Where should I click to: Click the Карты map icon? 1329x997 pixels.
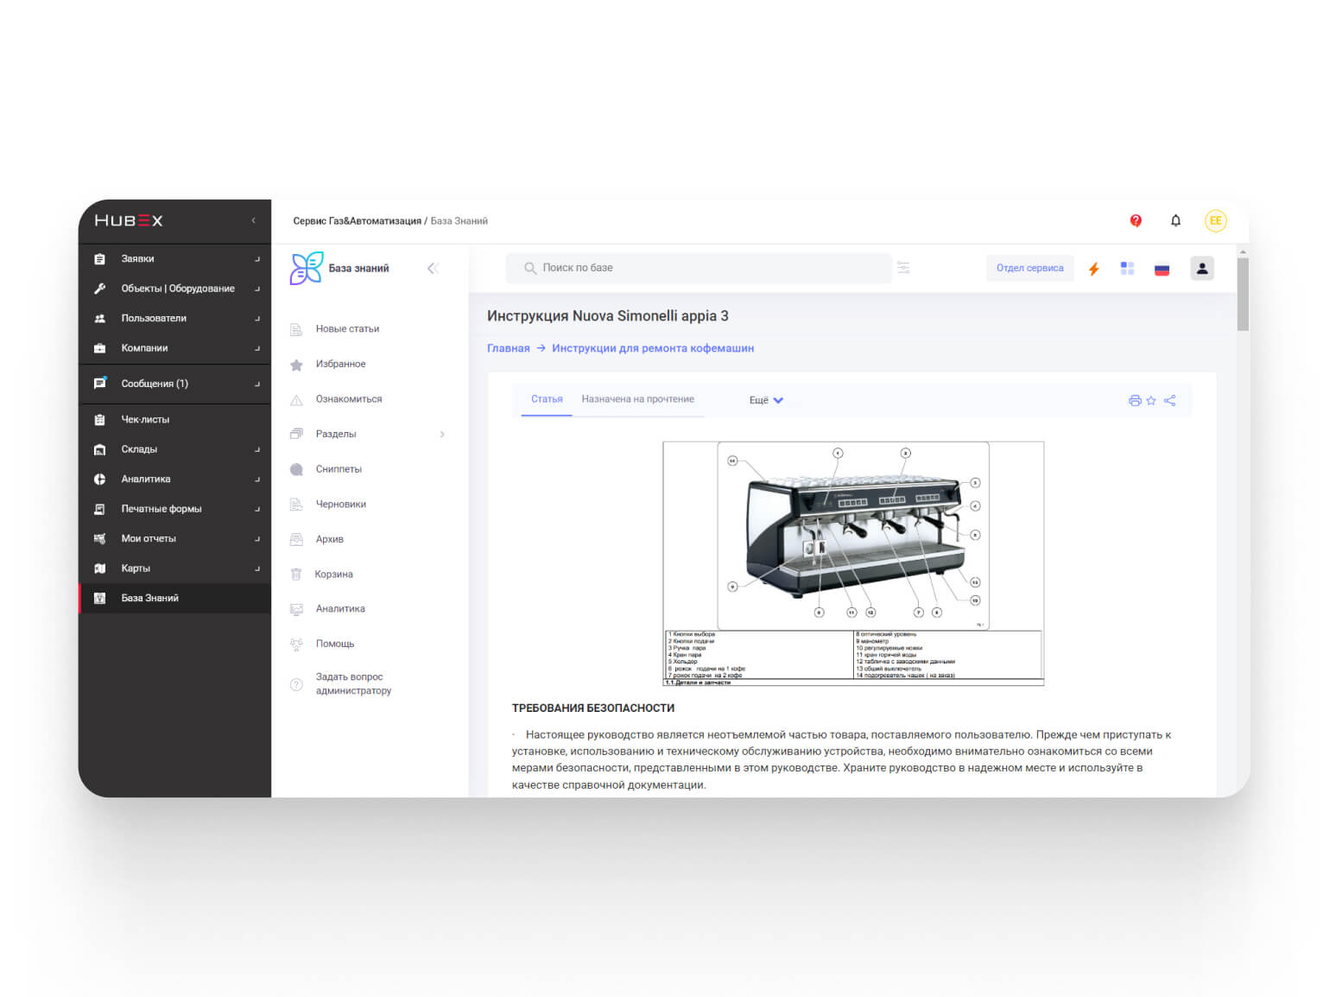tap(99, 568)
